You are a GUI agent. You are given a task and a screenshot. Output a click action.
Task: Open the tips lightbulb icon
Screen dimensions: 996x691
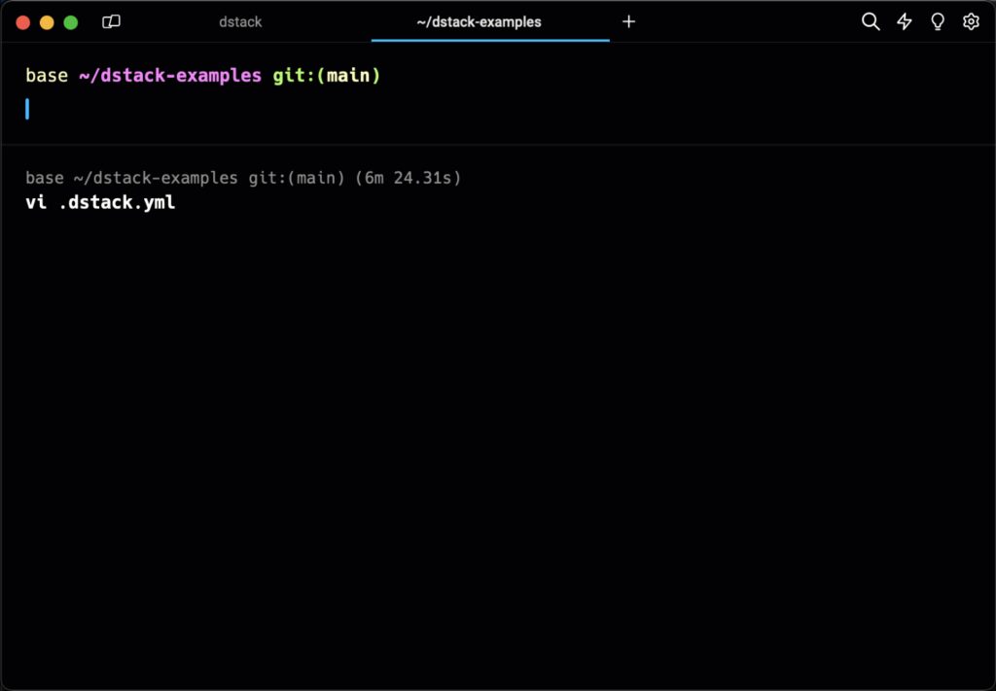[937, 21]
